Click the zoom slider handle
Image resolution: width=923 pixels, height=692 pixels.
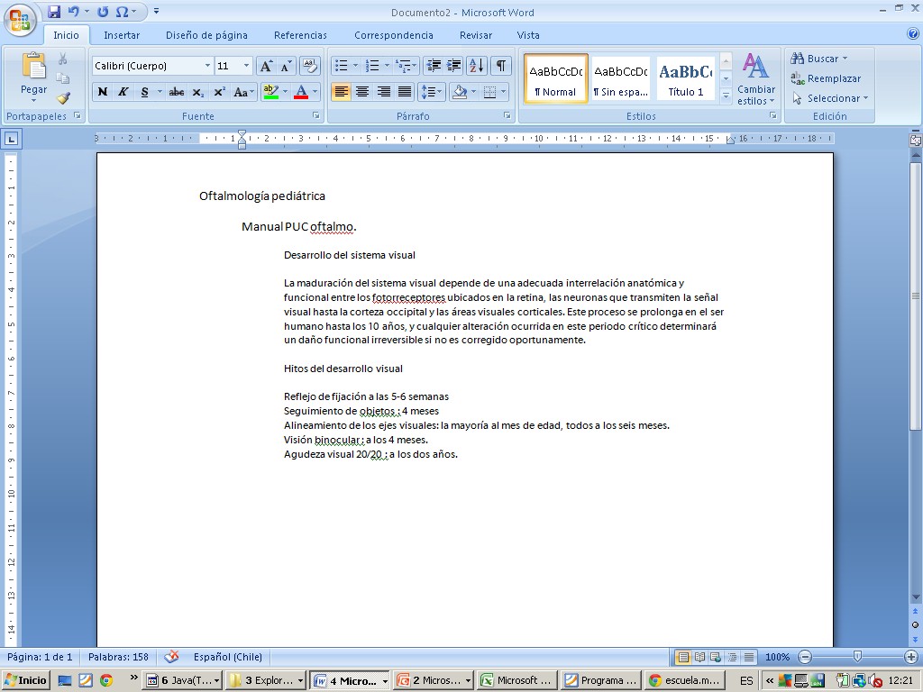coord(857,657)
